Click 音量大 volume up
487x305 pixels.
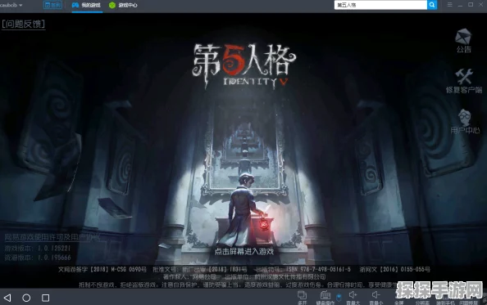353,298
